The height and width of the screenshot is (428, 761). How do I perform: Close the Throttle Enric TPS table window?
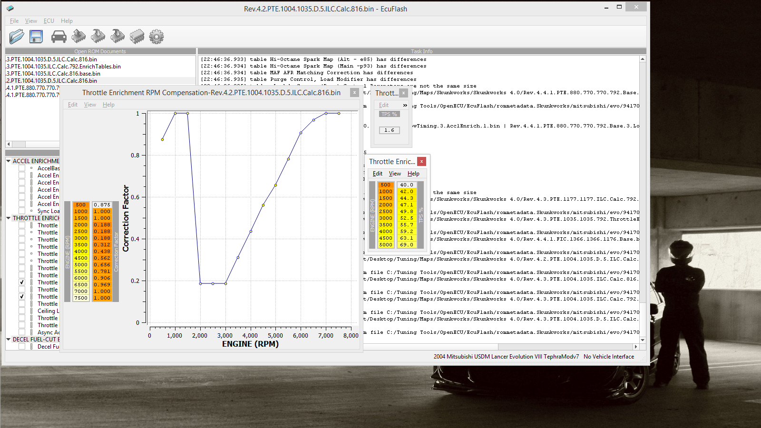421,162
